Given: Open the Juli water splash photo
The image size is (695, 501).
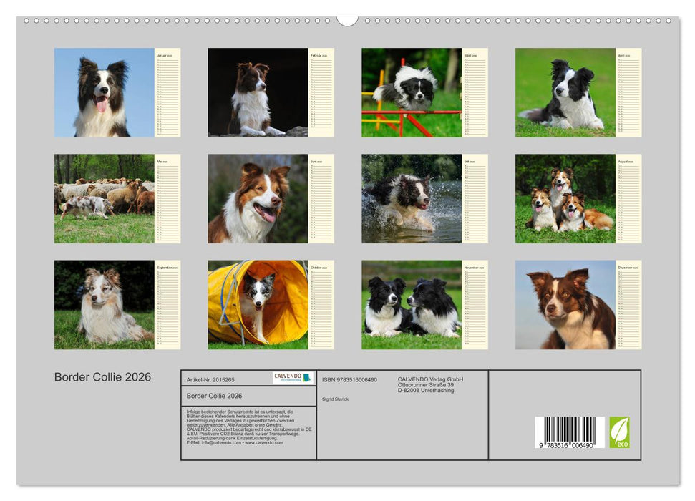Looking at the screenshot, I should 412,199.
